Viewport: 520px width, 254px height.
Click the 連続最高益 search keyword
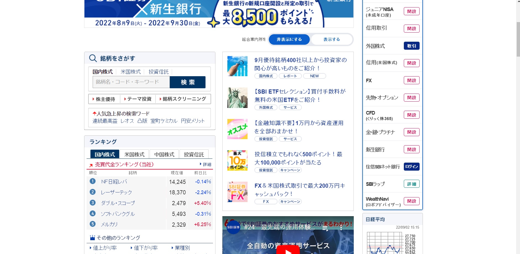tap(105, 121)
